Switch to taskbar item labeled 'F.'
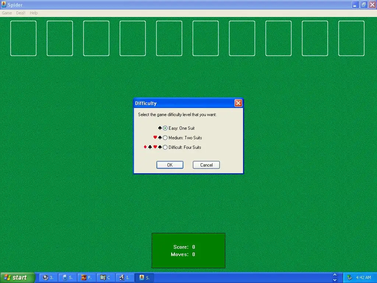The width and height of the screenshot is (377, 283). tap(87, 278)
